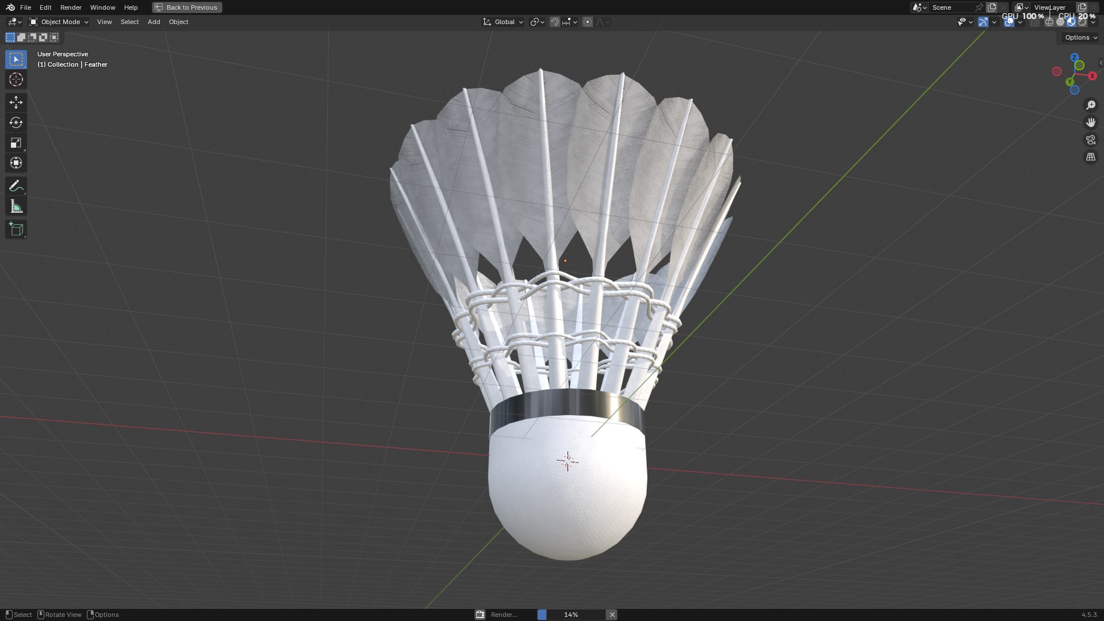The width and height of the screenshot is (1104, 621).
Task: Toggle proportional editing
Action: pos(587,22)
